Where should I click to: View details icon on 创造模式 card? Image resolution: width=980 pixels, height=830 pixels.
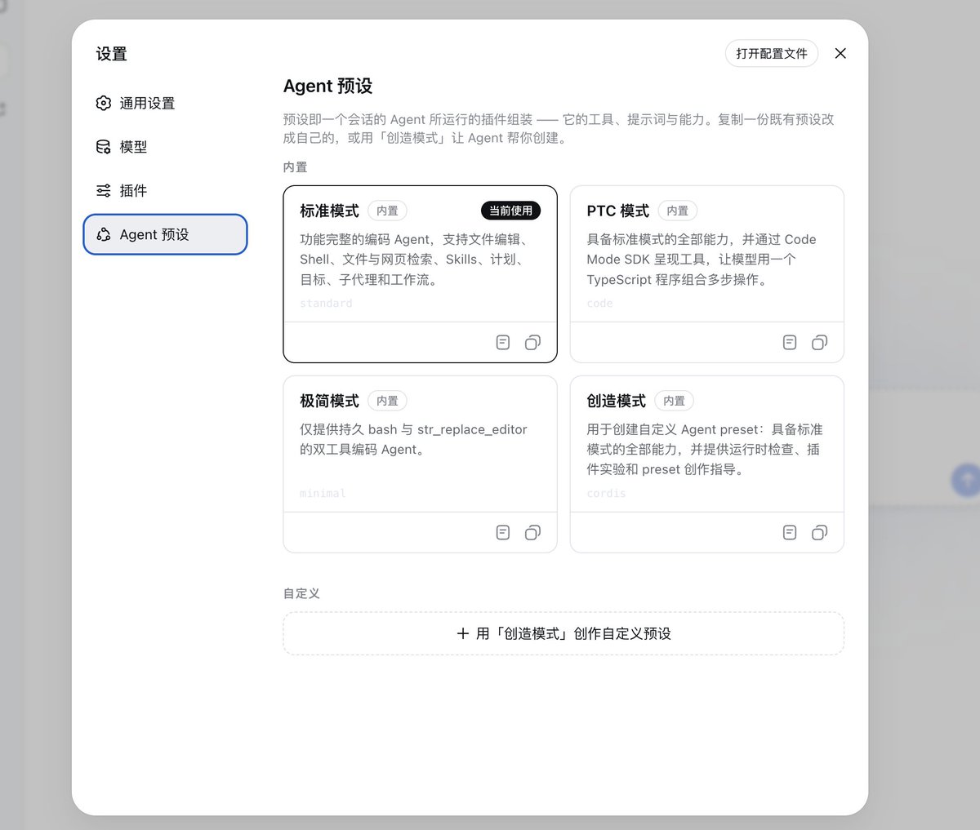(790, 532)
